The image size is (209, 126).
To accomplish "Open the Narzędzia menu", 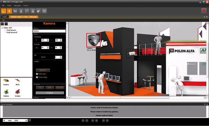I will 17,6.
